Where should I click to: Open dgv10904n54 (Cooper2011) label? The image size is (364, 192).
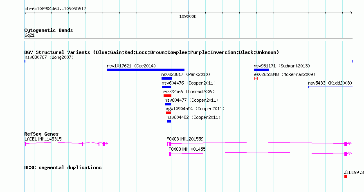coord(195,109)
